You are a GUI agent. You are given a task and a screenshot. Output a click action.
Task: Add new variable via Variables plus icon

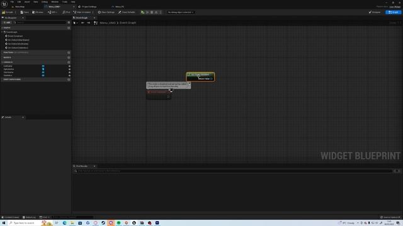tap(69, 62)
